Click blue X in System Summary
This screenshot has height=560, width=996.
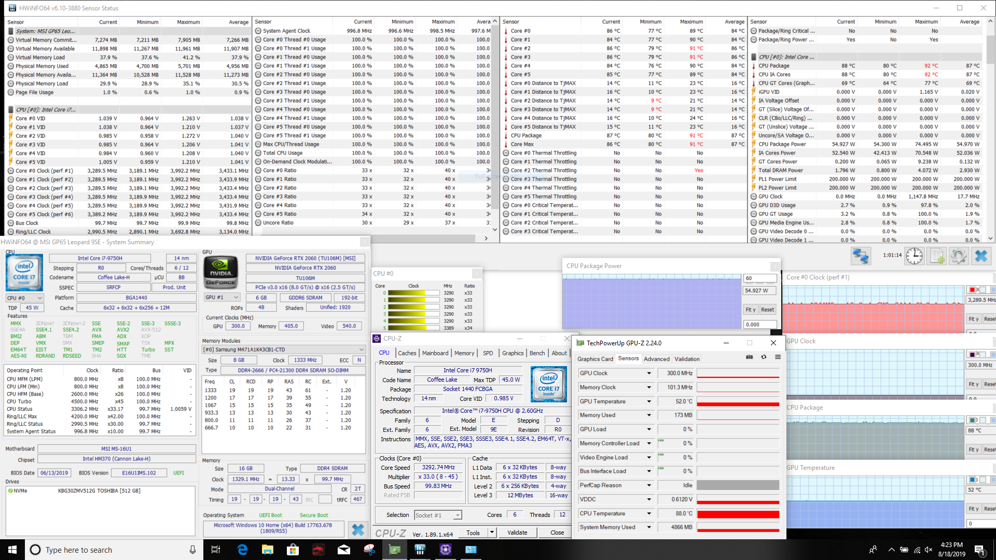click(x=357, y=529)
